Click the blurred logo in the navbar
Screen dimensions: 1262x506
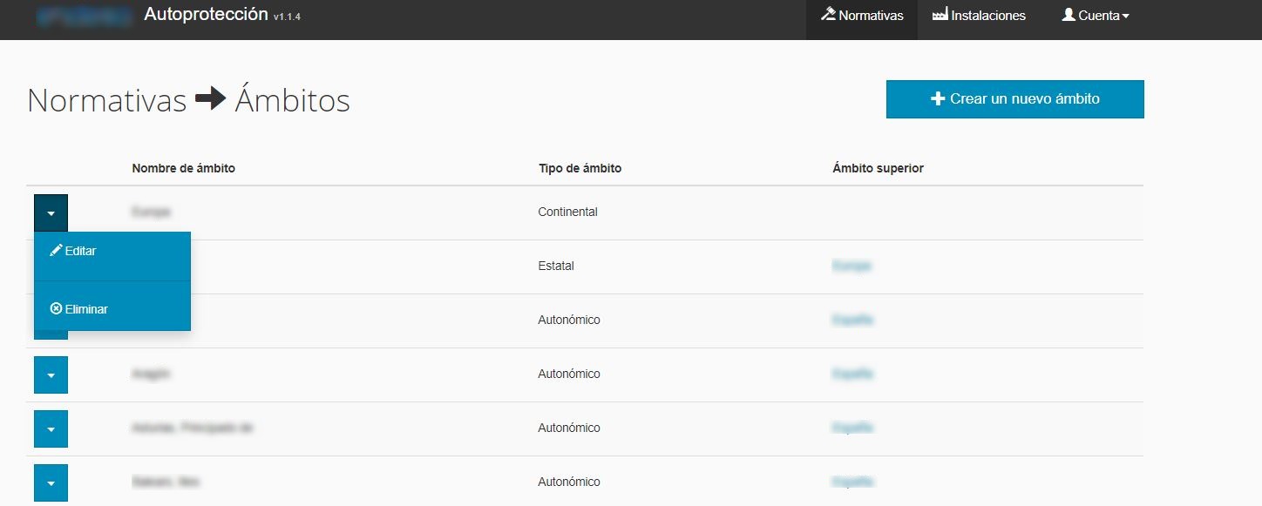85,17
